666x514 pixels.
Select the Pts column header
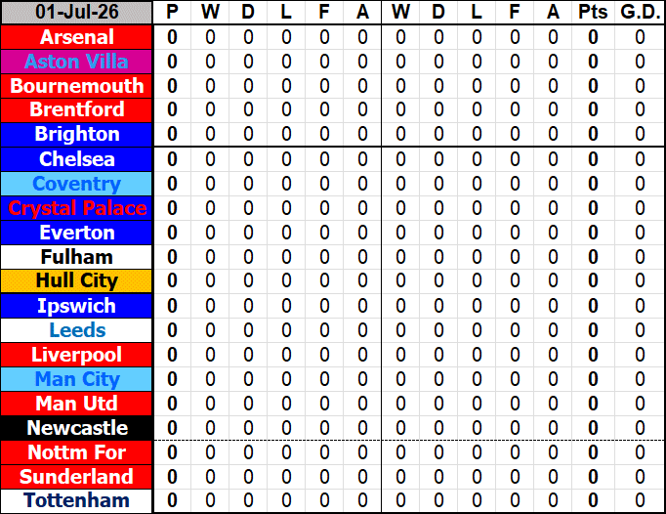coord(593,13)
